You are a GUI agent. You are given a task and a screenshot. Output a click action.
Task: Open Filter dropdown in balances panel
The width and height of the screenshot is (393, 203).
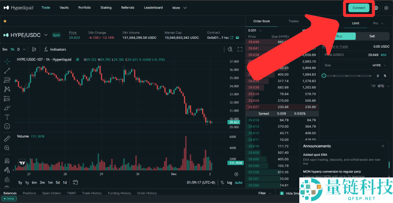click(265, 193)
